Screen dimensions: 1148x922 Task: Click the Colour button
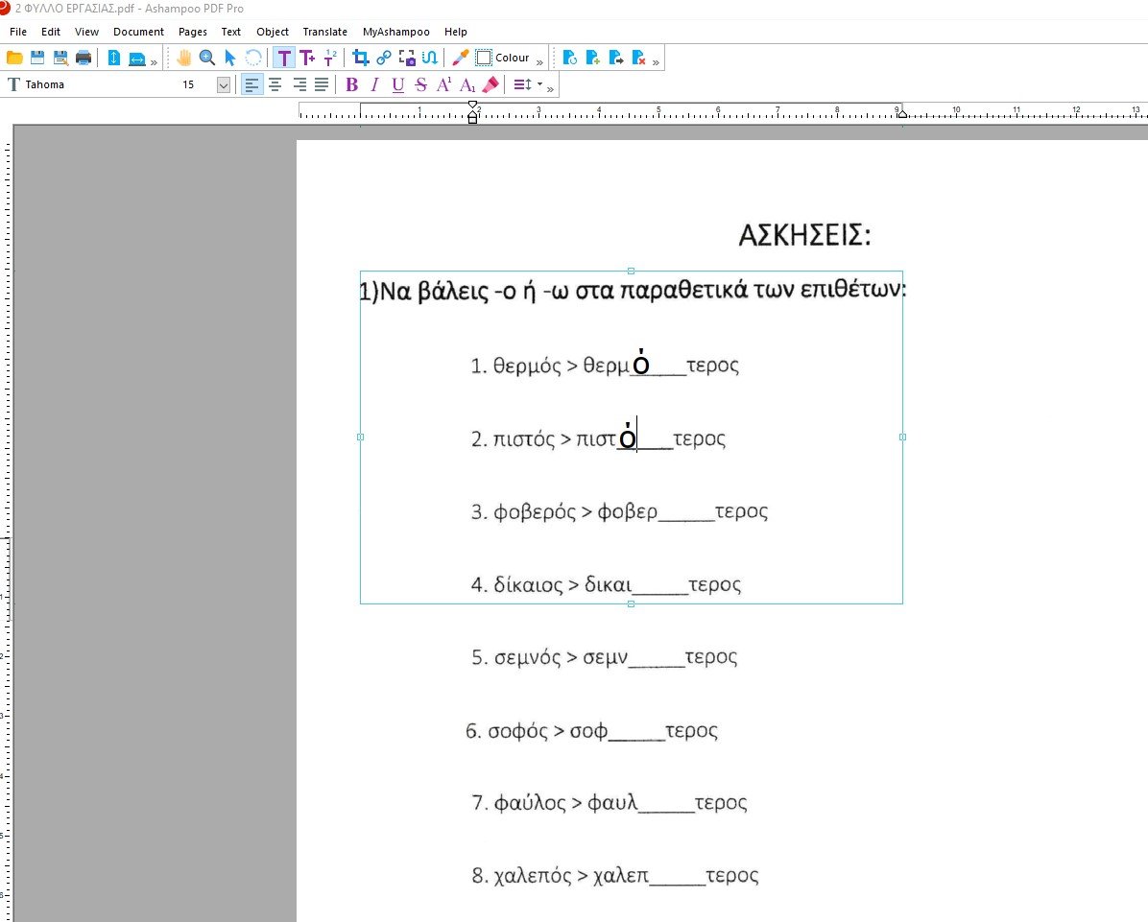click(x=502, y=58)
